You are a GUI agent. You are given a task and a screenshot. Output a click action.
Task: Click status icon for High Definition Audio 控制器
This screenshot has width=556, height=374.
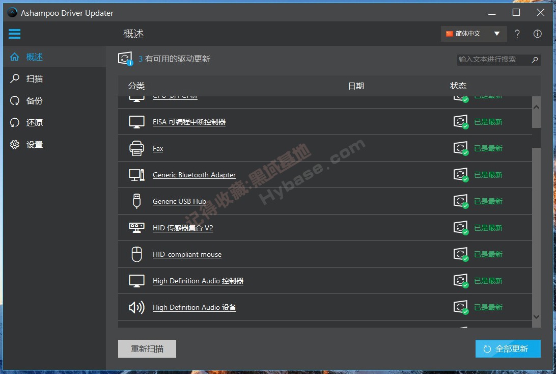(461, 281)
